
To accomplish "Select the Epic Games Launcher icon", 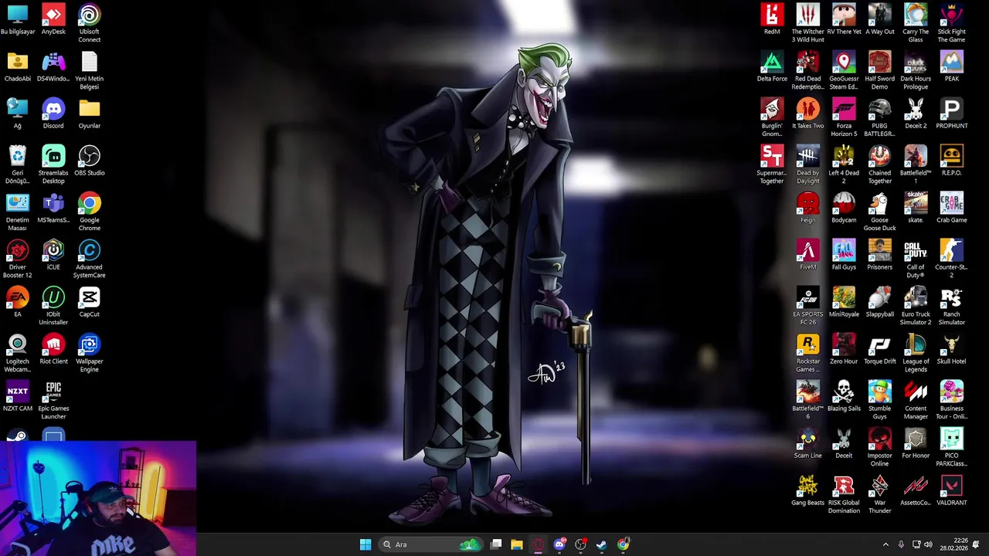I will [x=53, y=400].
